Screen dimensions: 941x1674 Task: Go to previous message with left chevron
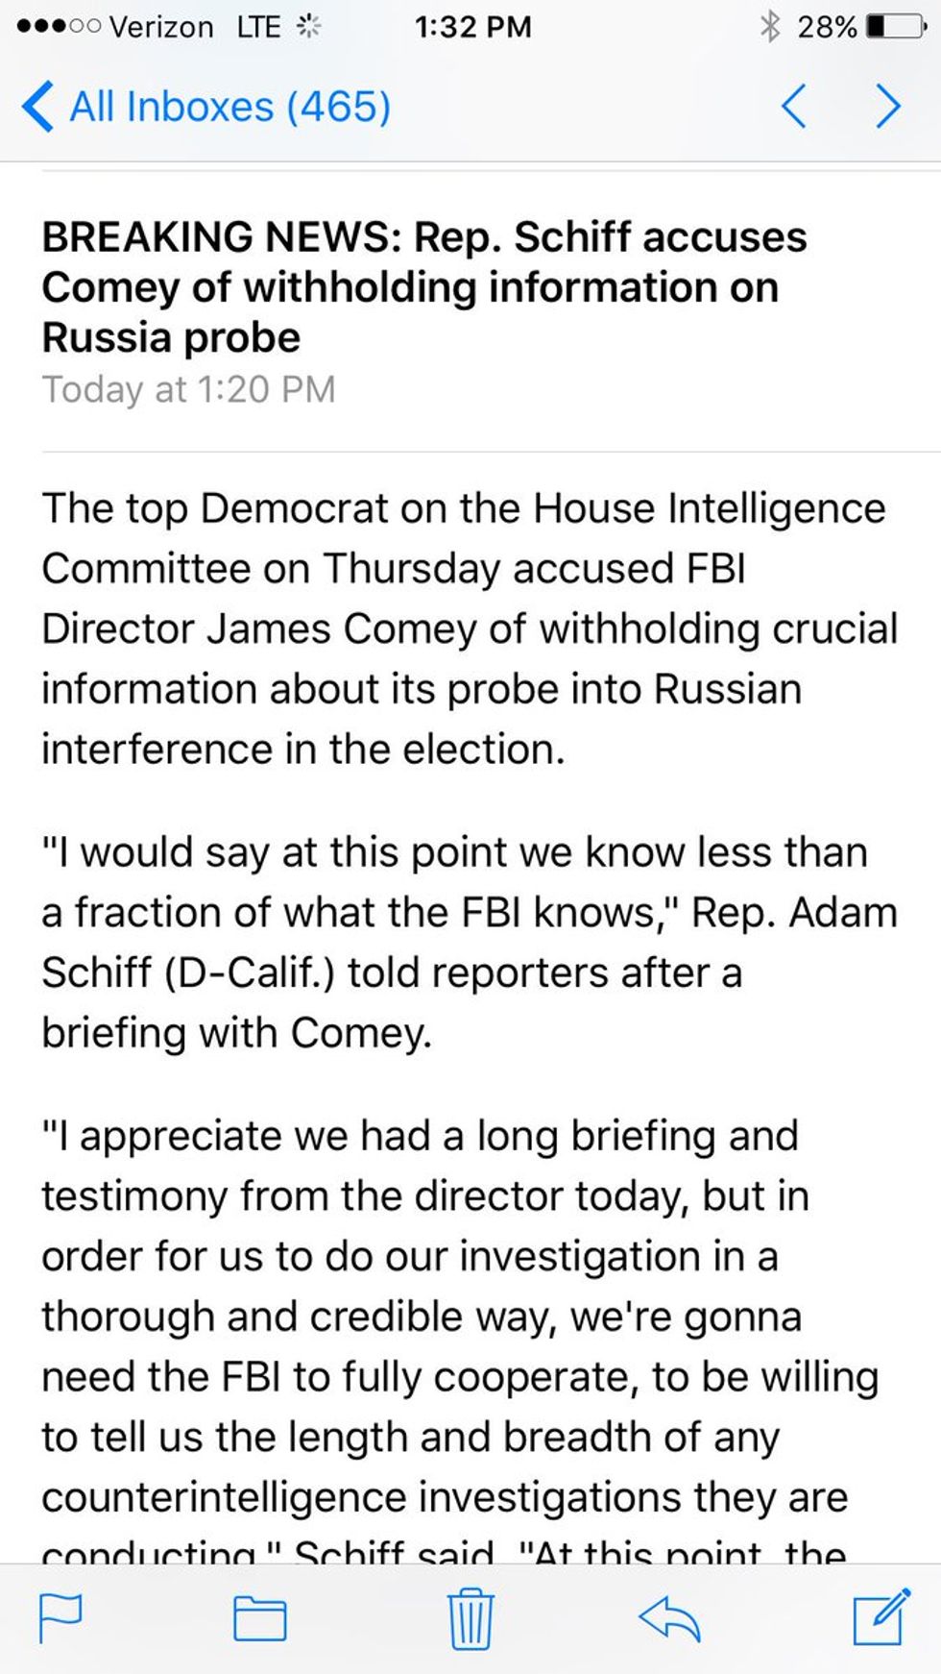793,106
